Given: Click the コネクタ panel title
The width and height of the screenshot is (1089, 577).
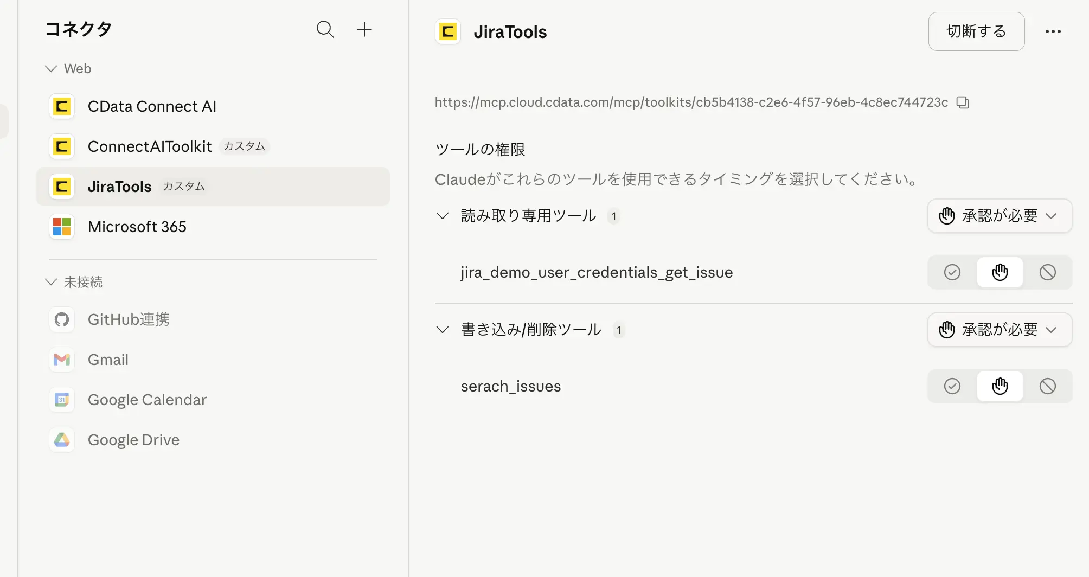Looking at the screenshot, I should (x=79, y=29).
